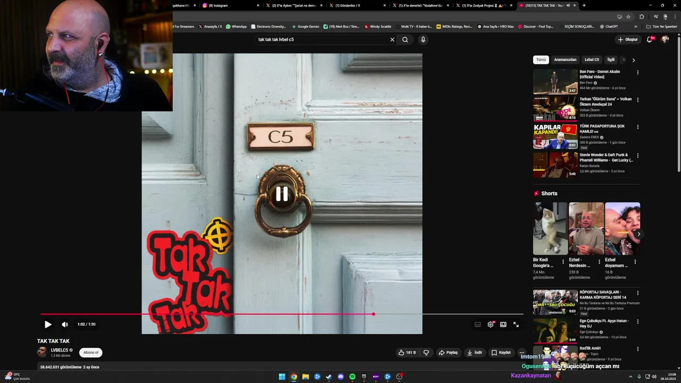Click the İndir download button
Screen dimensions: 681x383
click(475, 352)
